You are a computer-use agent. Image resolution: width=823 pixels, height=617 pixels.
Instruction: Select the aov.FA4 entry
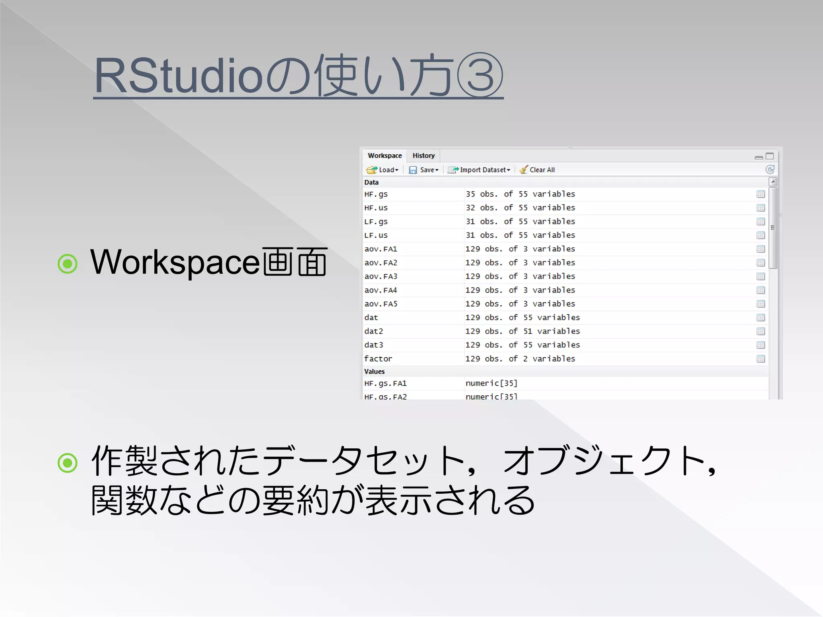(x=381, y=290)
